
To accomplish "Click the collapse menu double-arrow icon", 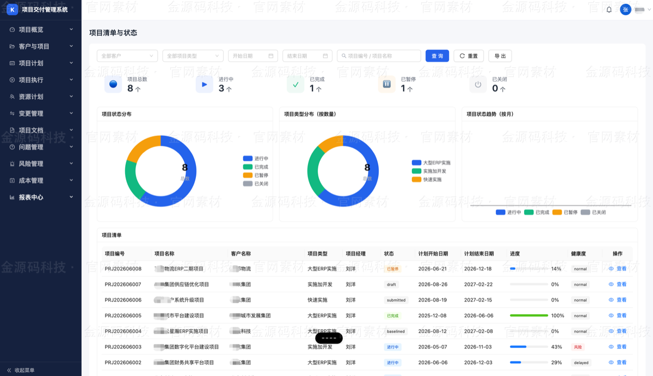I will (x=9, y=370).
